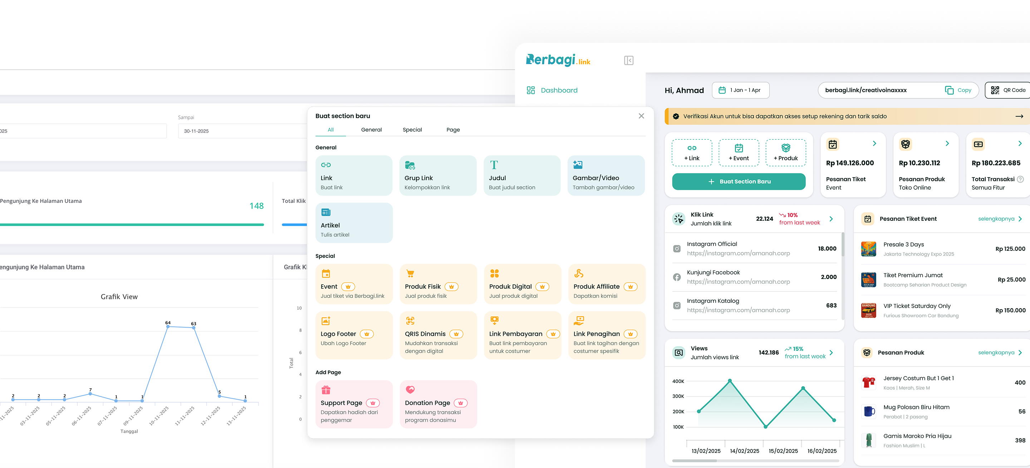Select the Artikel section type icon
Image resolution: width=1030 pixels, height=468 pixels.
(x=326, y=212)
